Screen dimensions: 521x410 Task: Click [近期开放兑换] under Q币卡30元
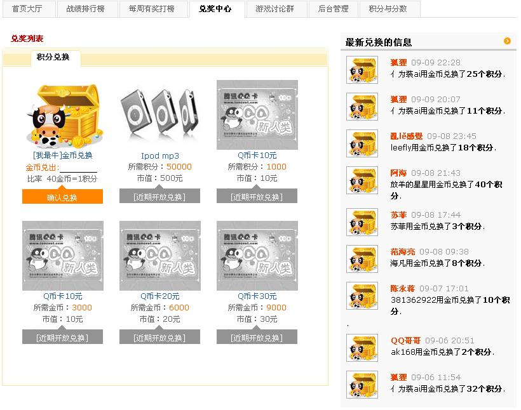(257, 337)
